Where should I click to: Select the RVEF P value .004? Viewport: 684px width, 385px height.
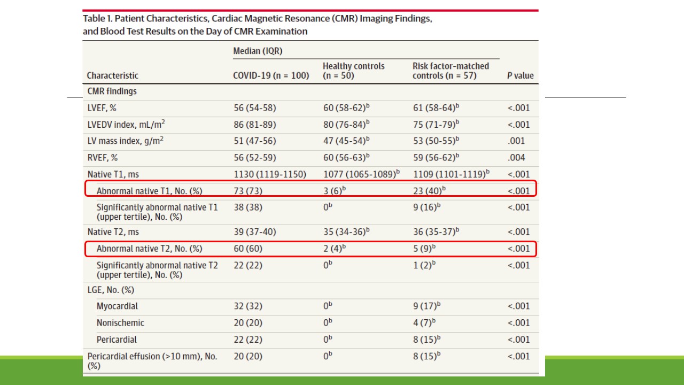pos(516,158)
